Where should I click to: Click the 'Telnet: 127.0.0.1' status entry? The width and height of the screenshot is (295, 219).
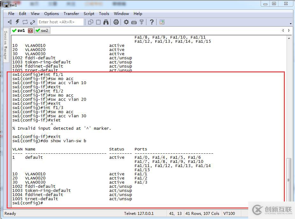(x=139, y=214)
